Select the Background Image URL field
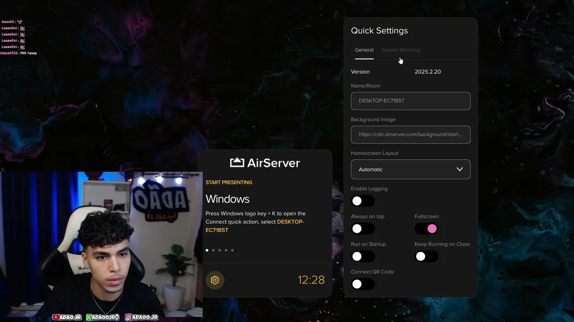574x322 pixels. click(411, 135)
